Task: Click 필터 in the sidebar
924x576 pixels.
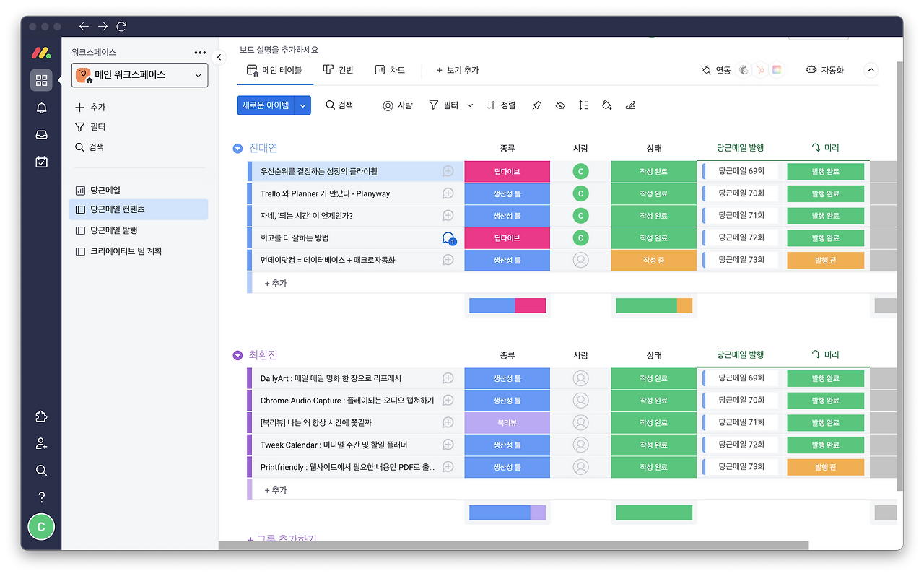Action: pos(90,127)
